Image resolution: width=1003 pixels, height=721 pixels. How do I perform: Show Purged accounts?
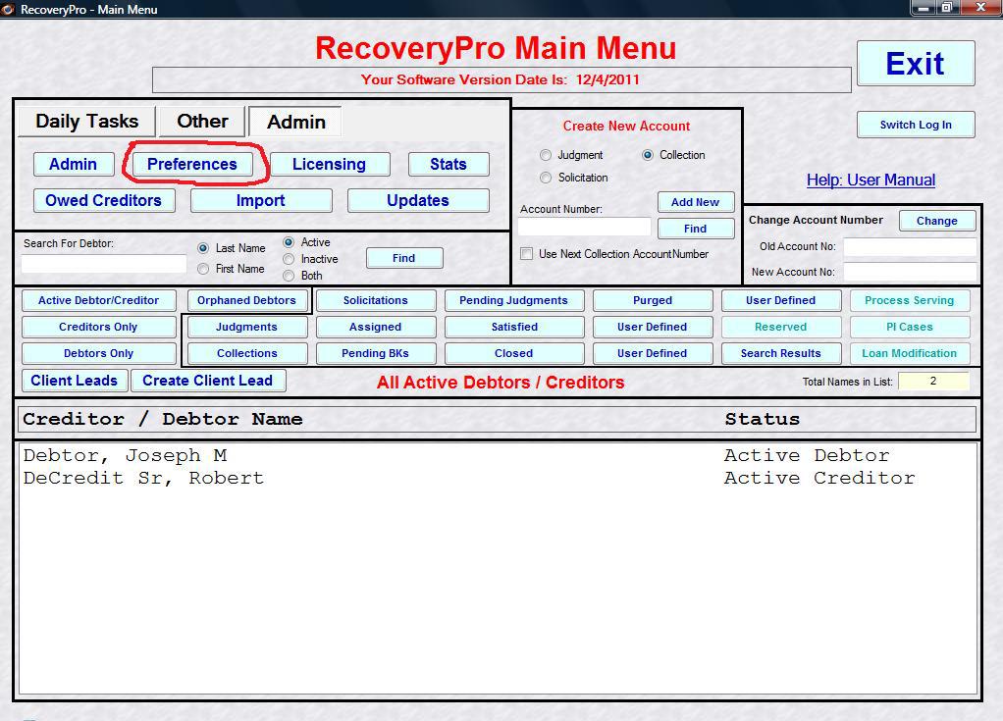tap(653, 300)
